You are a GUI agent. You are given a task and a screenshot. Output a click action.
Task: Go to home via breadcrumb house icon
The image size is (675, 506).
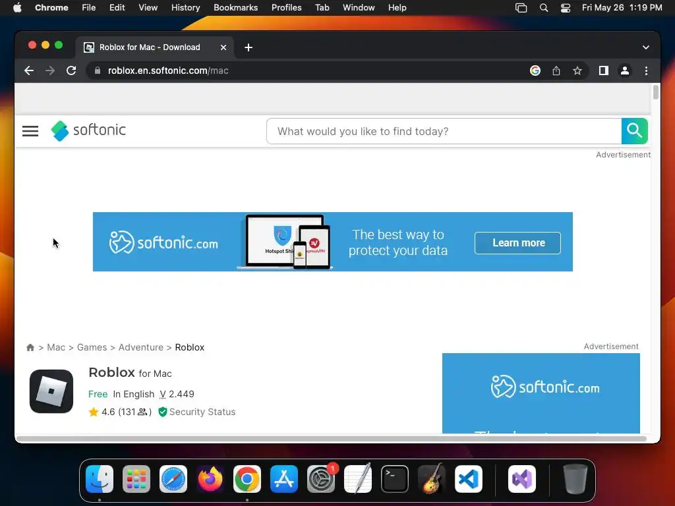pos(30,347)
